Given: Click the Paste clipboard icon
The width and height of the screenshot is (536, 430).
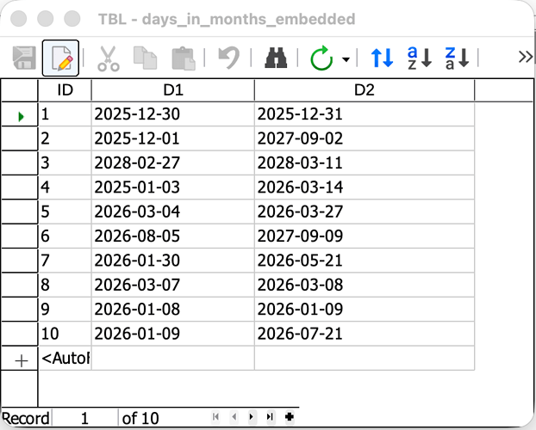Looking at the screenshot, I should 183,58.
